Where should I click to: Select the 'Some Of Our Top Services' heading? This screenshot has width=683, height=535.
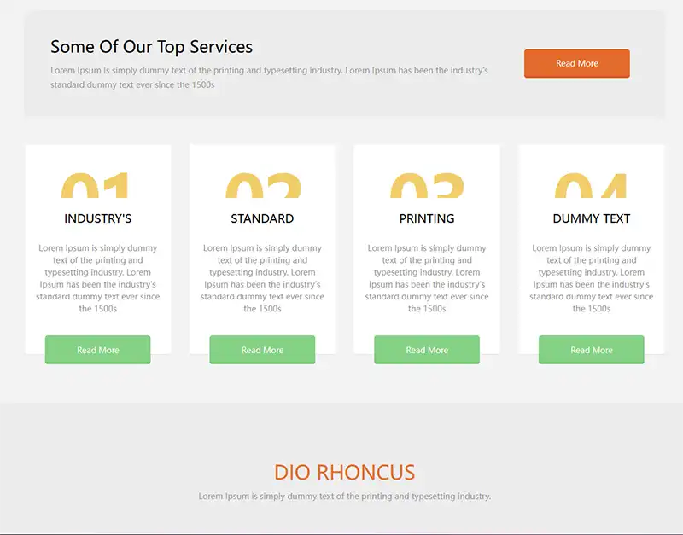point(152,47)
